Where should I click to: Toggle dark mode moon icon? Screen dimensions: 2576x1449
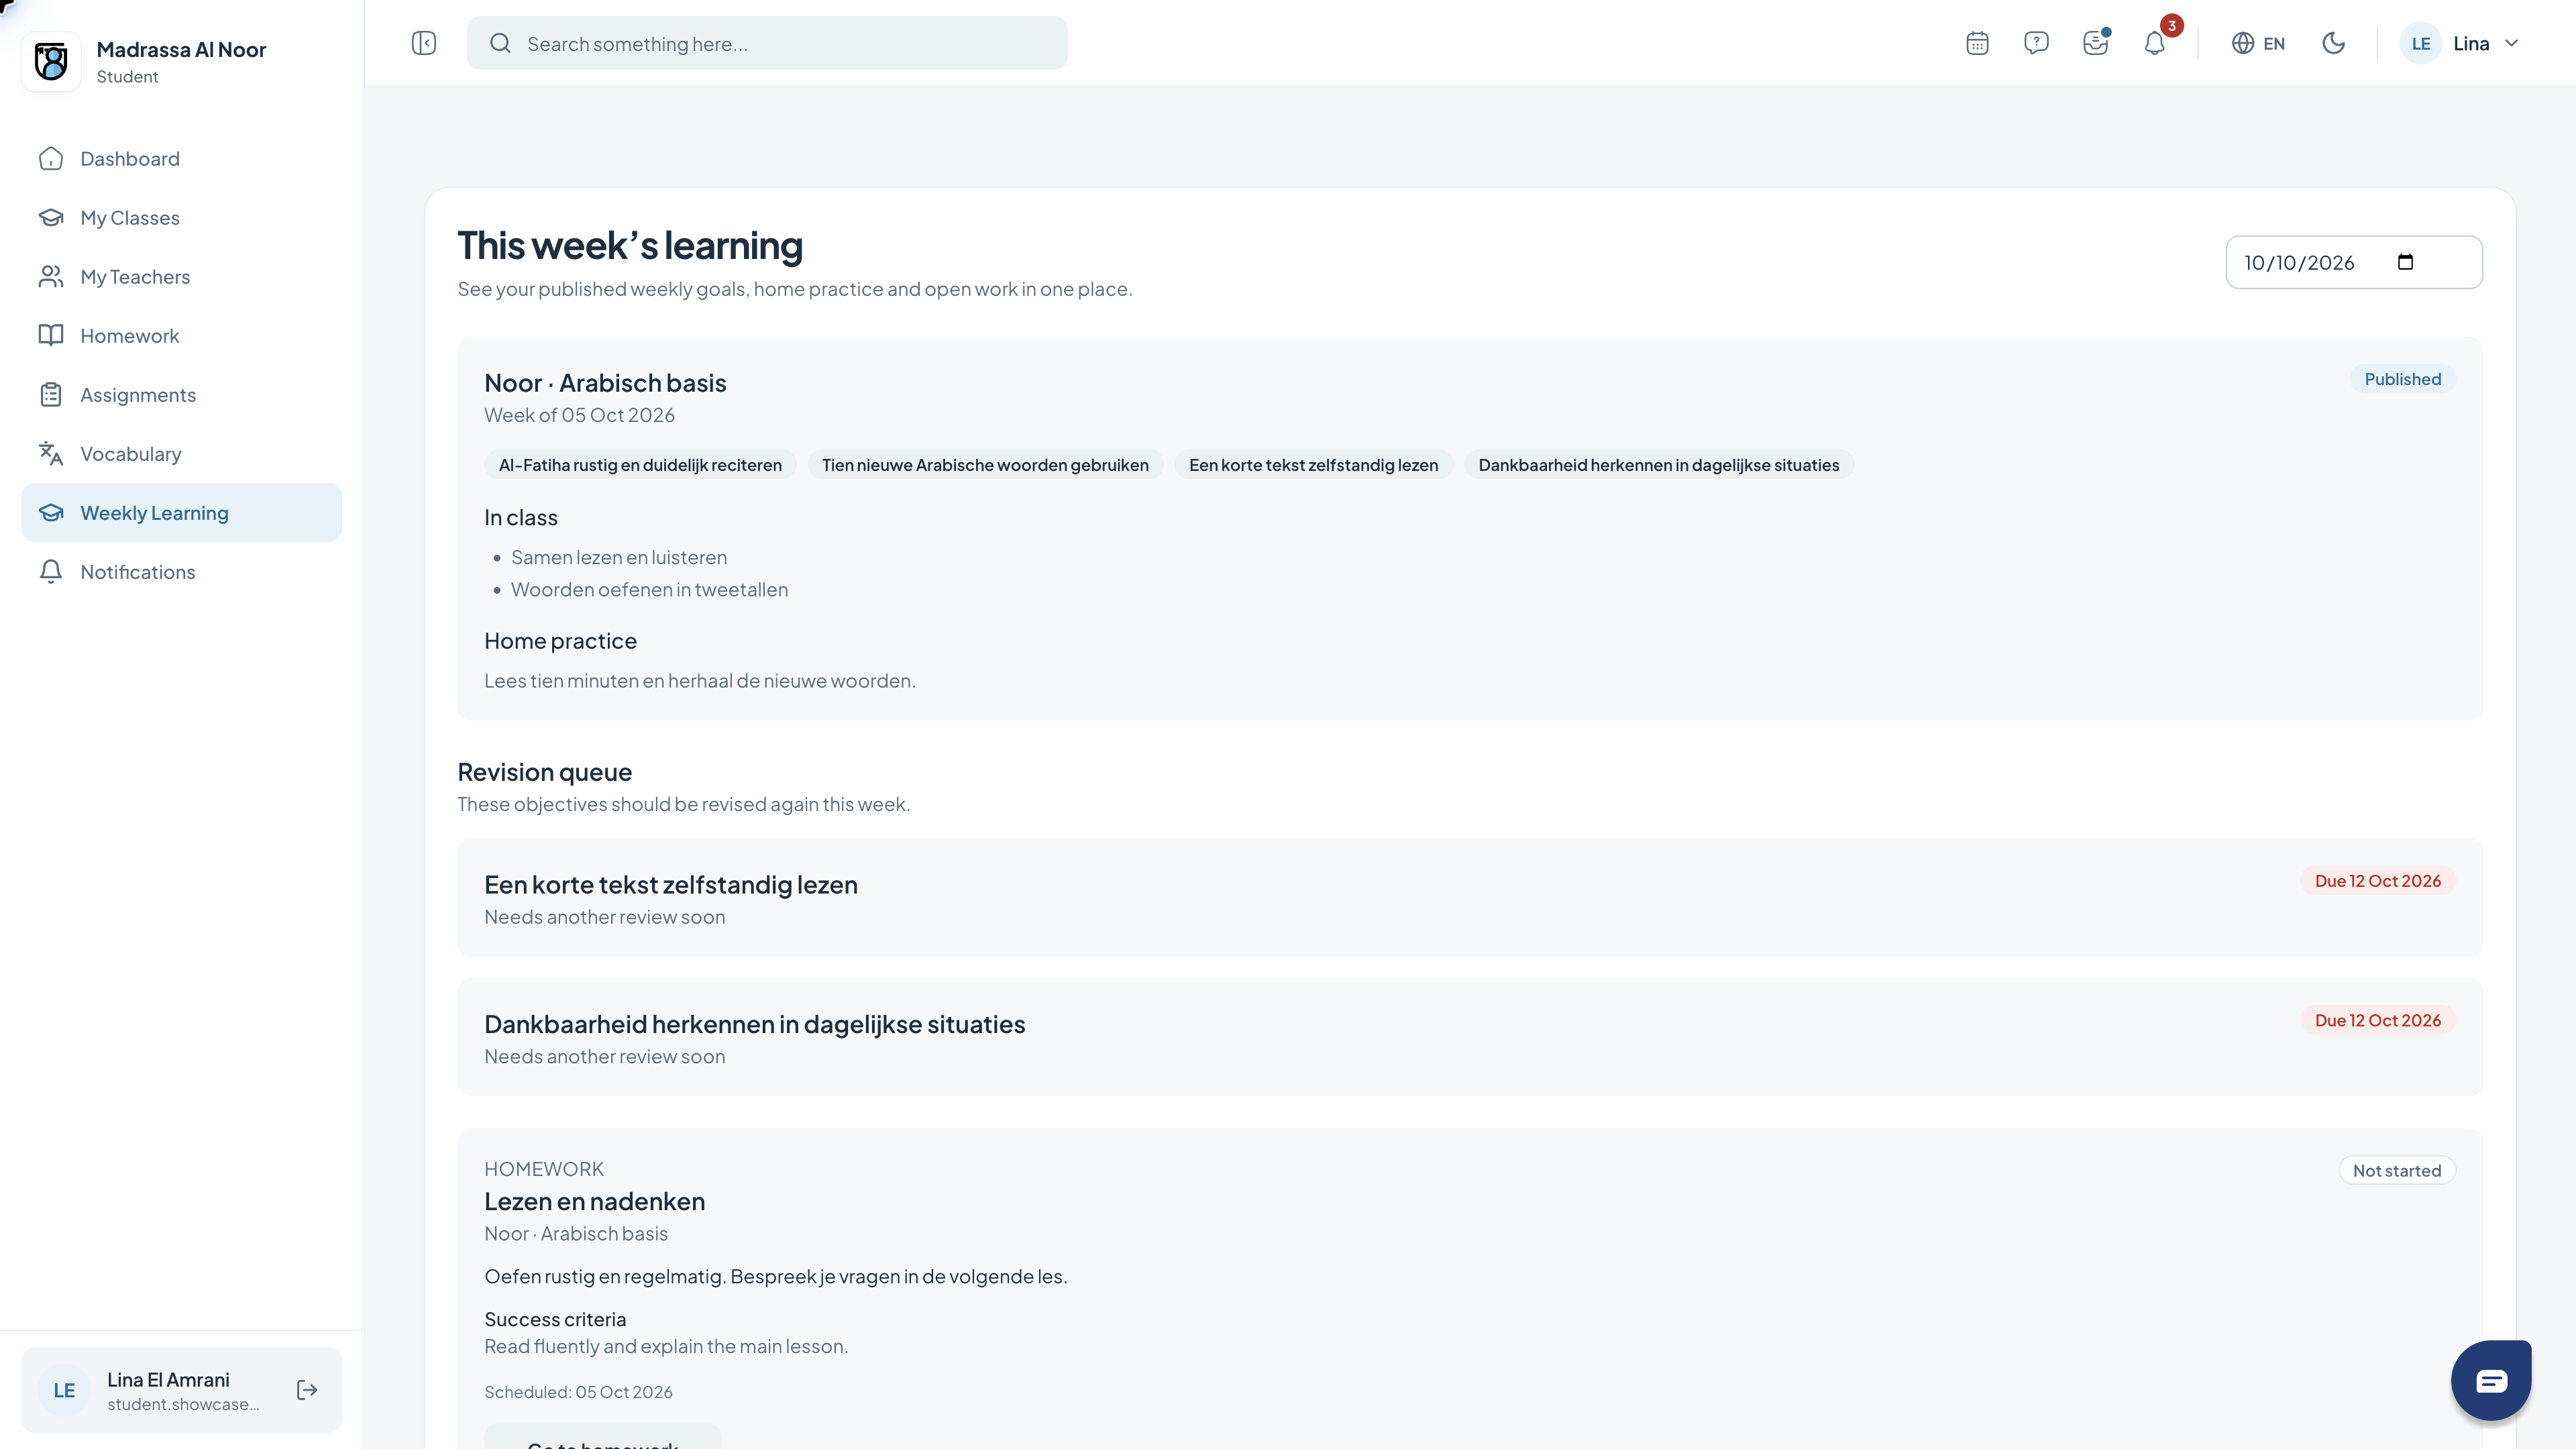tap(2333, 43)
